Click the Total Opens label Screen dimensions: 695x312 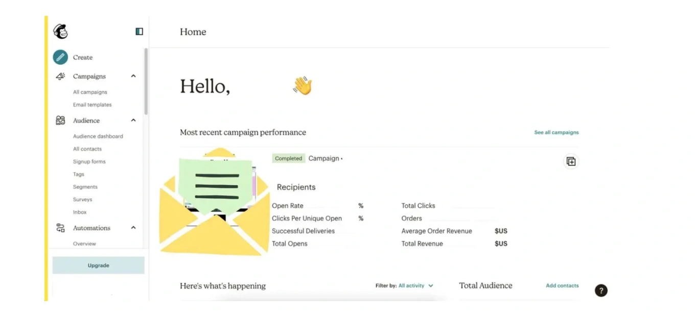290,244
